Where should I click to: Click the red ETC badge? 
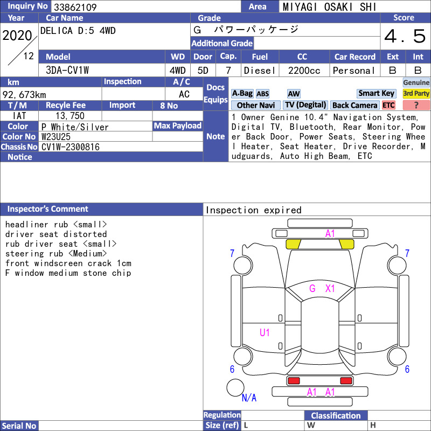click(x=388, y=105)
